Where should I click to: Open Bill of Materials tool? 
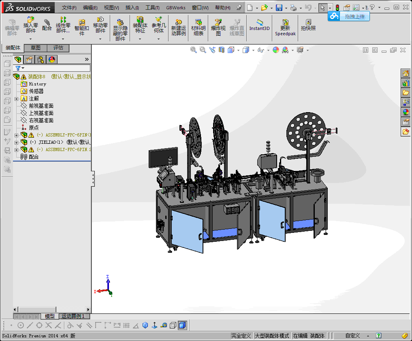[x=199, y=27]
